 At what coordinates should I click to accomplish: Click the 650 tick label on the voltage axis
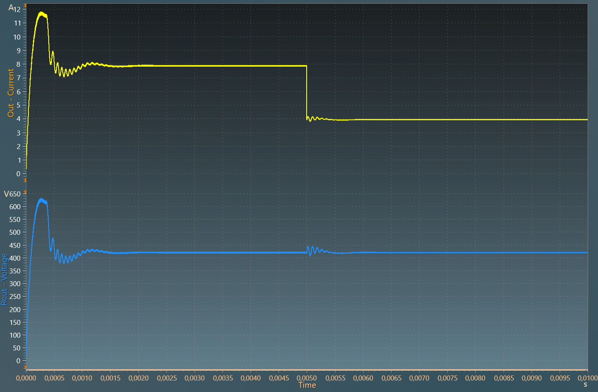(15, 194)
